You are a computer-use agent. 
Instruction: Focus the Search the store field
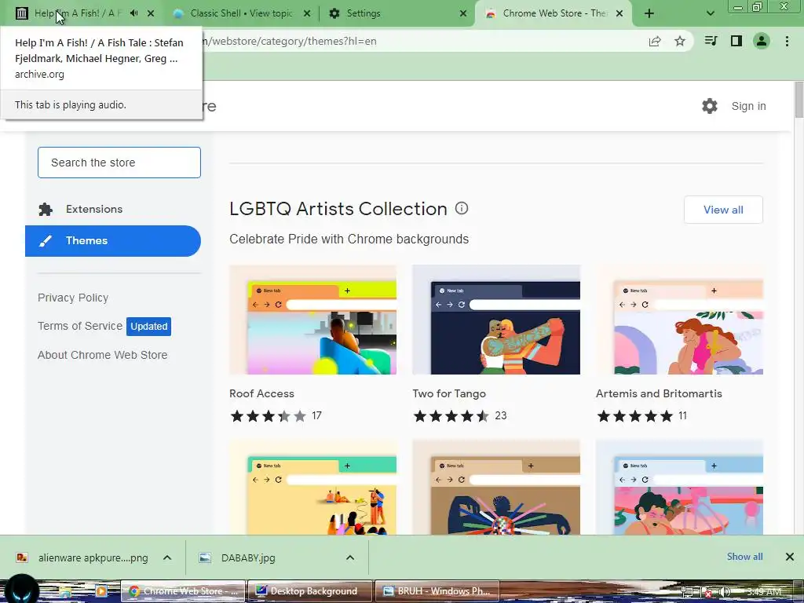tap(119, 163)
